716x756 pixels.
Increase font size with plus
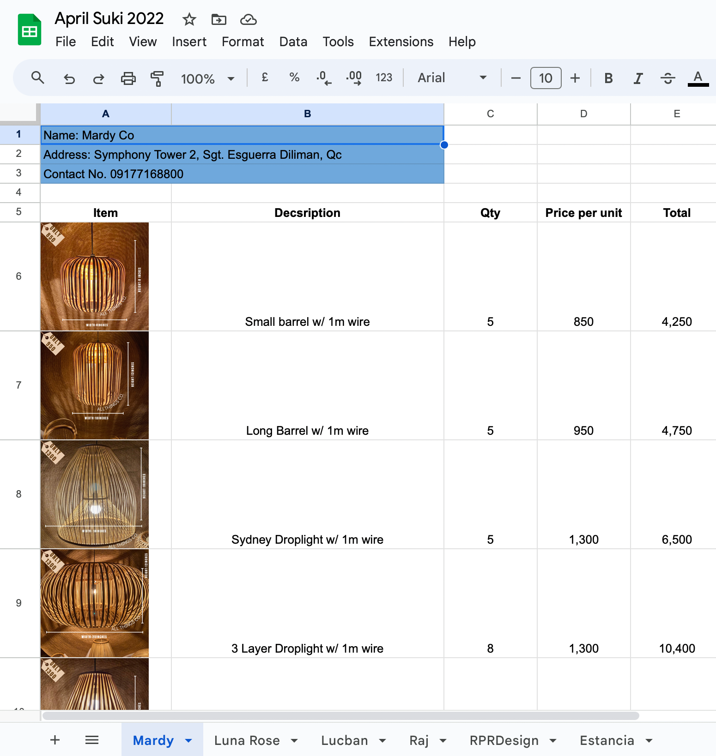575,78
